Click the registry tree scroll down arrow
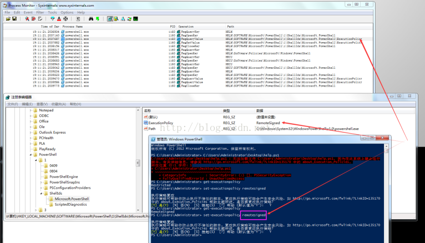425x243 pixels. pos(138,210)
